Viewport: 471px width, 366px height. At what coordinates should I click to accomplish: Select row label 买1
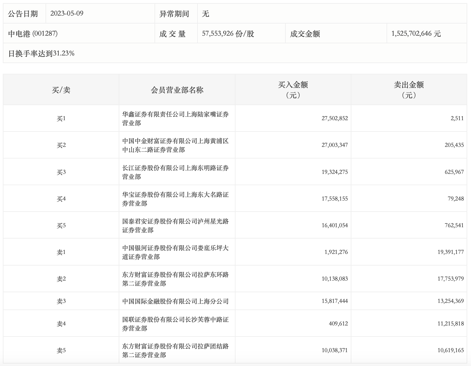tap(61, 119)
